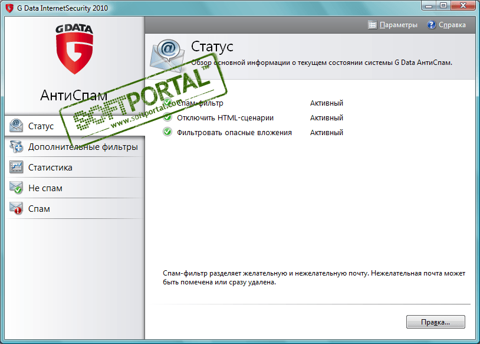The height and width of the screenshot is (344, 480).
Task: Select Фильтровать опасные вложения entry
Action: tap(253, 132)
